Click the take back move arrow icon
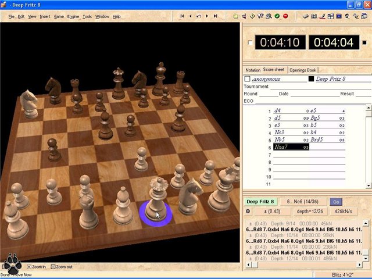This screenshot has width=372, height=279. 199,16
